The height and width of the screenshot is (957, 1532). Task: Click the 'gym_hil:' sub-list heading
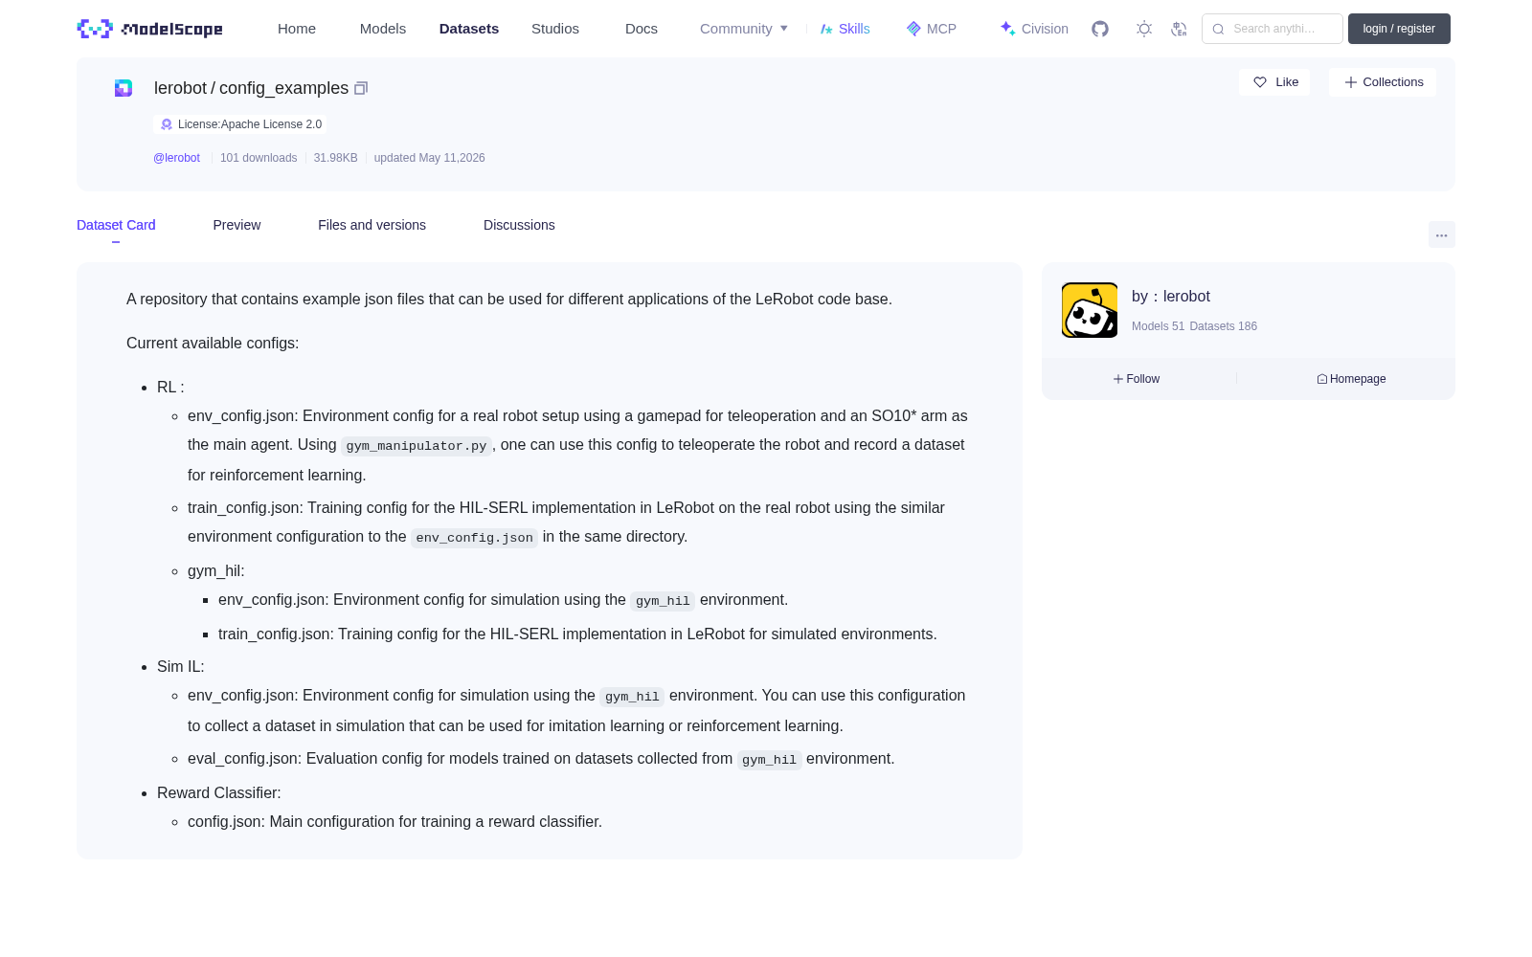[216, 571]
